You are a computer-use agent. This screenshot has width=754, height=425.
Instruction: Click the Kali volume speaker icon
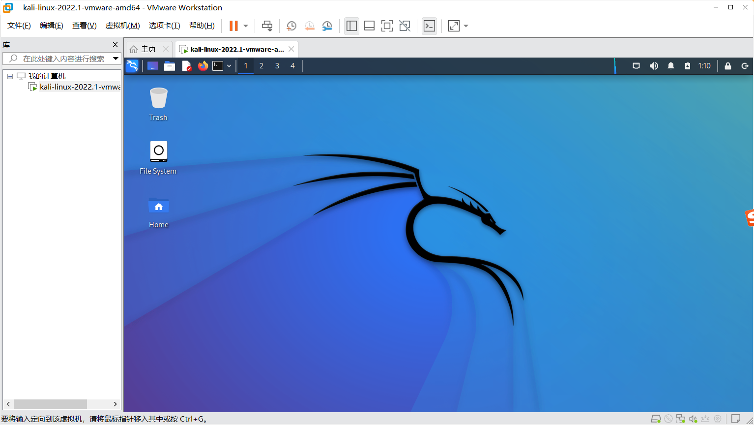tap(654, 66)
